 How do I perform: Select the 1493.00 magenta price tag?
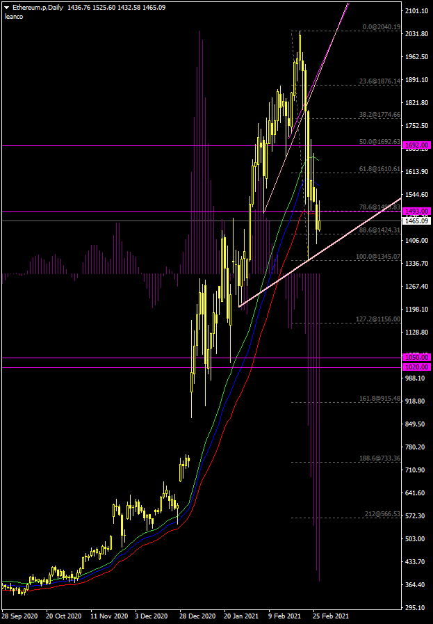pyautogui.click(x=417, y=211)
